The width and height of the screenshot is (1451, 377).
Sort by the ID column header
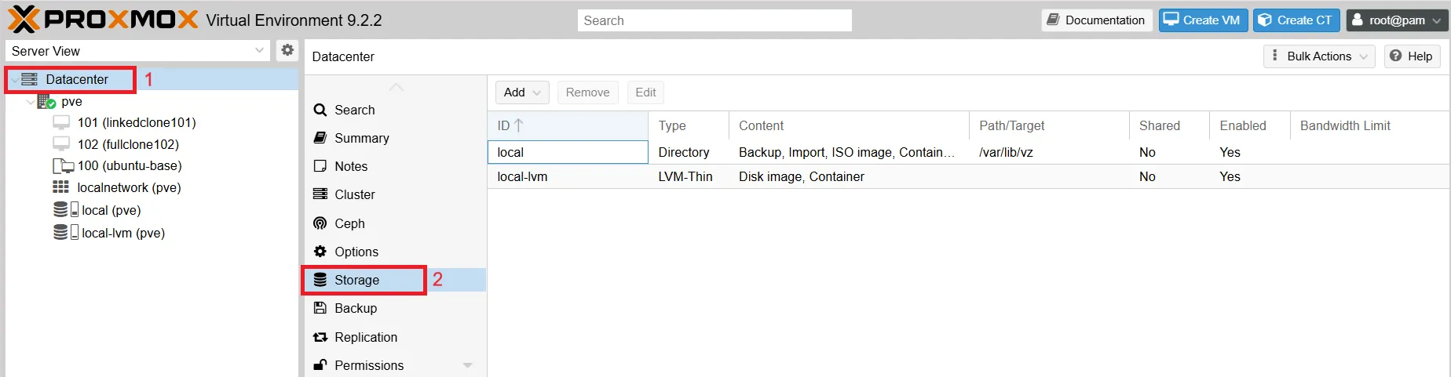click(568, 125)
